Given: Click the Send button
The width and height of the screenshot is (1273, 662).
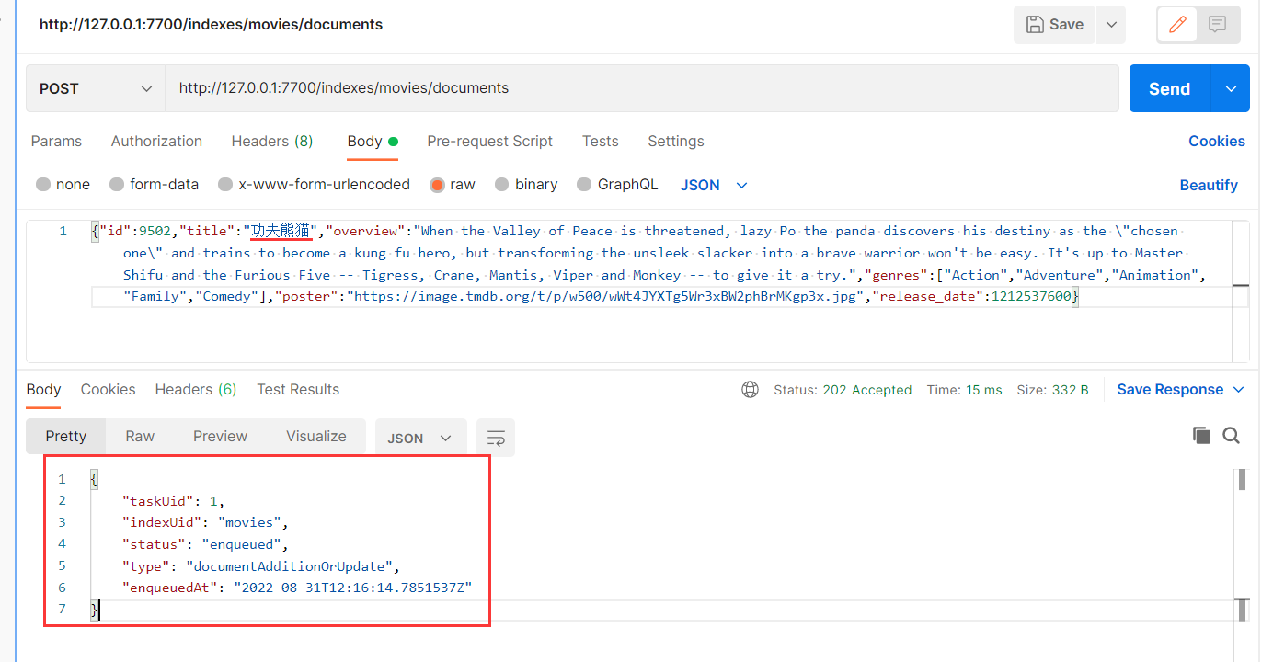Looking at the screenshot, I should [1170, 88].
